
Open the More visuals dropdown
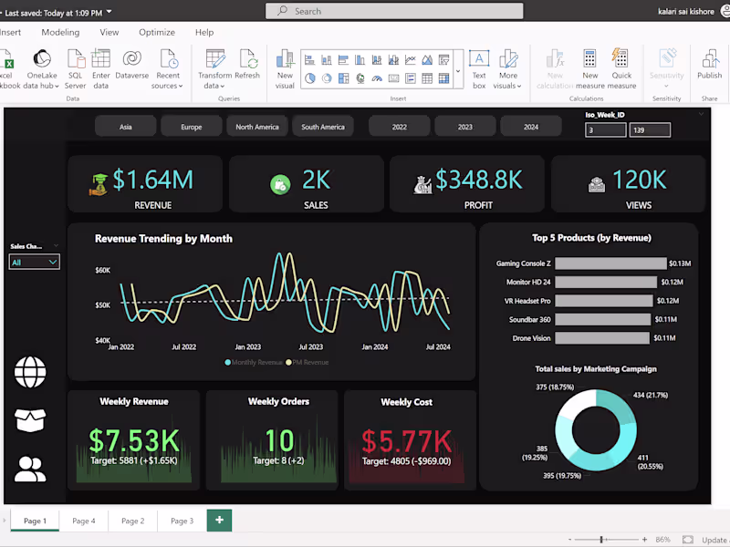click(507, 69)
